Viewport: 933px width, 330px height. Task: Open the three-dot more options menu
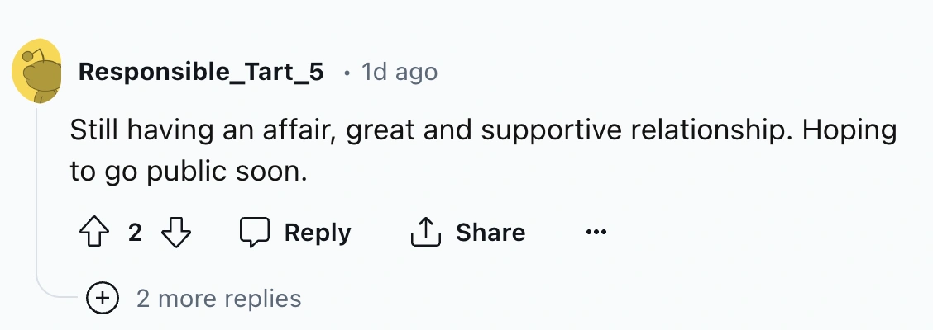coord(596,233)
